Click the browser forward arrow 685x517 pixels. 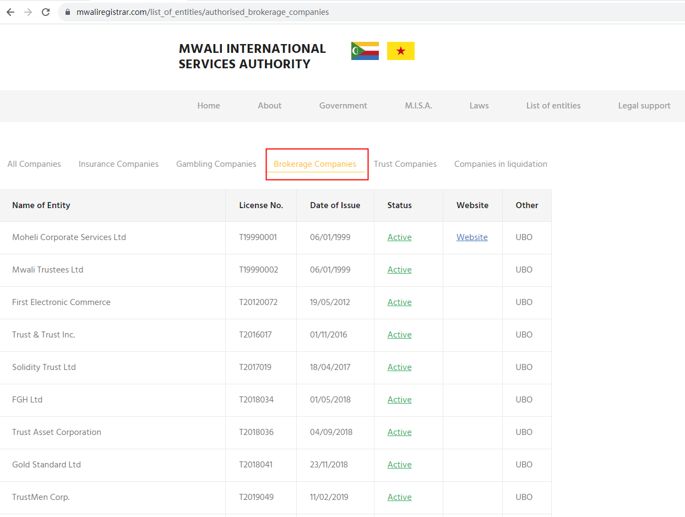28,12
